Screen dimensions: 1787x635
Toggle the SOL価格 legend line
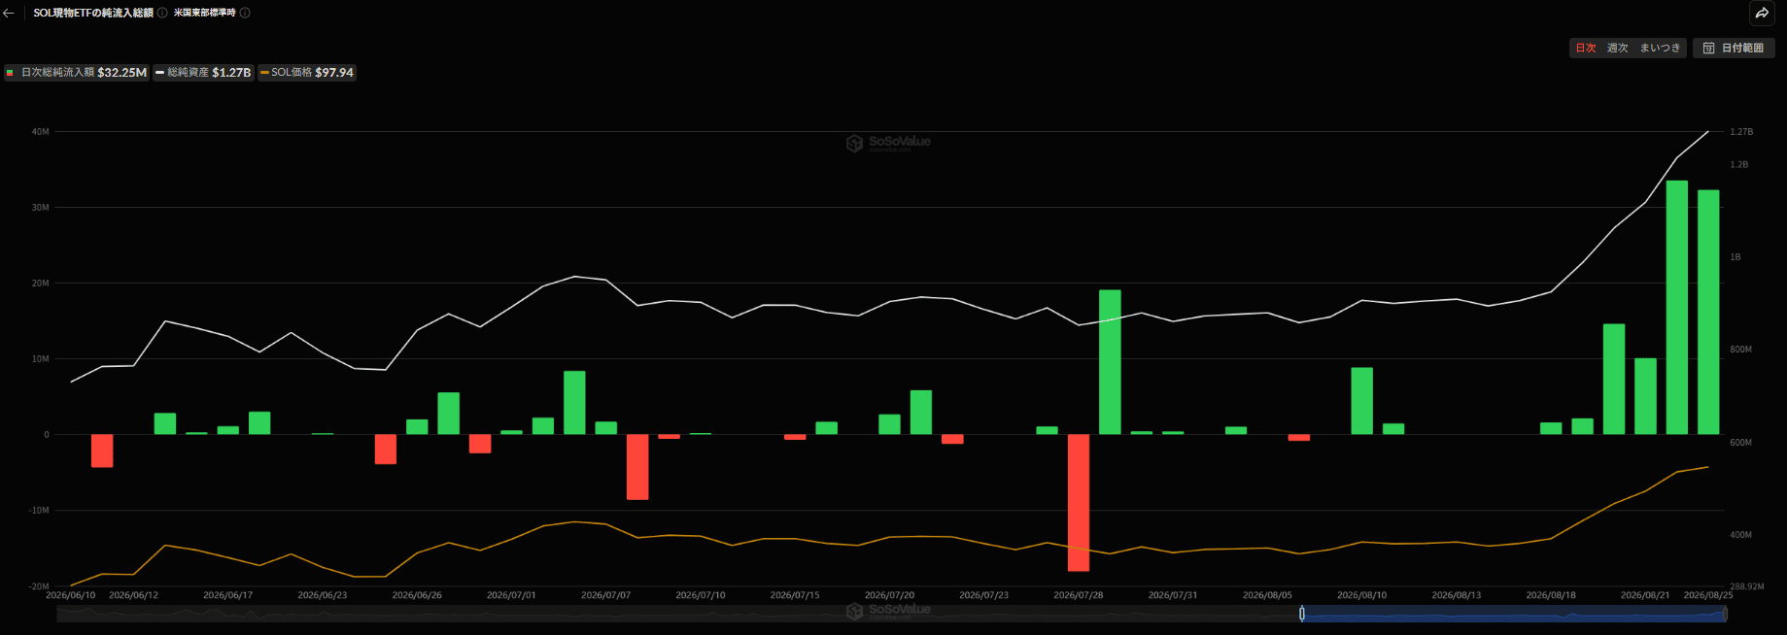(x=307, y=73)
